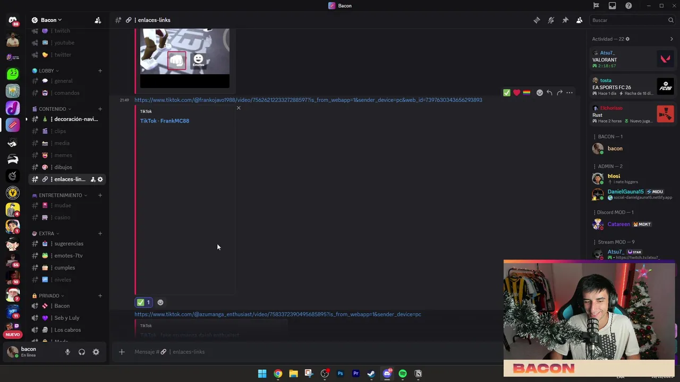The height and width of the screenshot is (382, 680).
Task: Click forward arrow in message hover toolbar
Action: [x=559, y=93]
